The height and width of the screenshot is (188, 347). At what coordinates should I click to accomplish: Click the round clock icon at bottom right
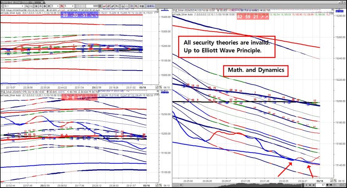[334, 185]
